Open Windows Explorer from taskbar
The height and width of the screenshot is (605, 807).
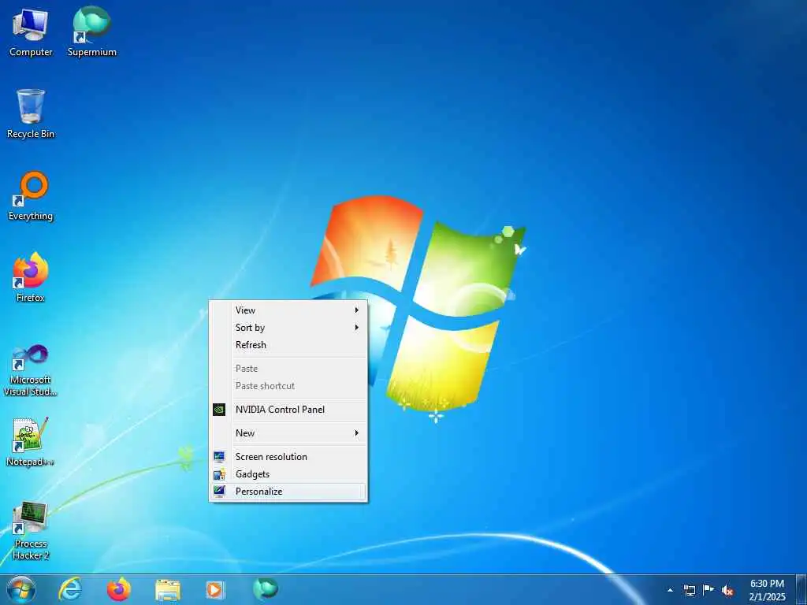pos(168,590)
